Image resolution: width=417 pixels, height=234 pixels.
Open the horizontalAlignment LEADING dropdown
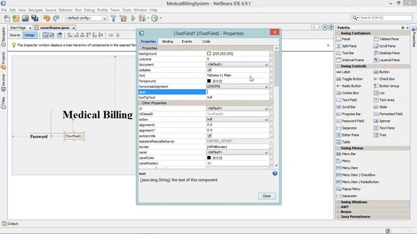point(266,86)
